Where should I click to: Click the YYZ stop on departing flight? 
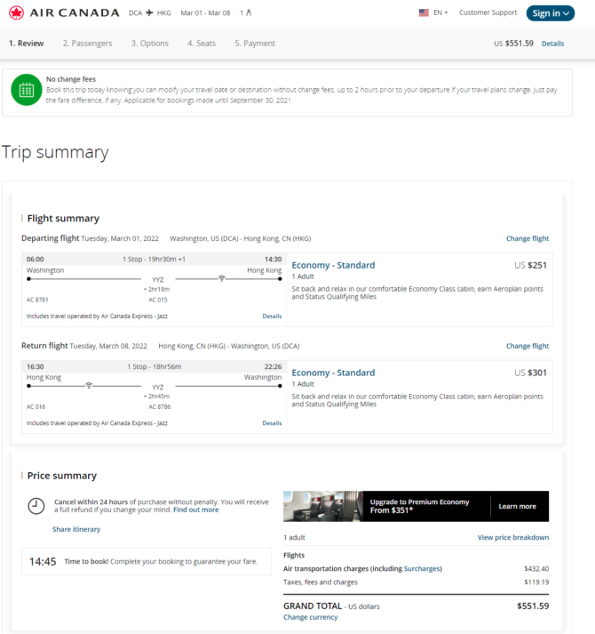point(158,280)
